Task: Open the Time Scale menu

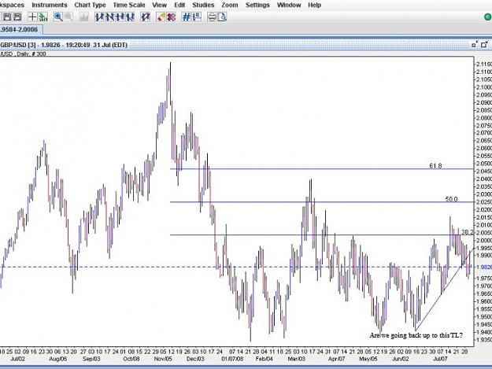Action: click(x=129, y=5)
